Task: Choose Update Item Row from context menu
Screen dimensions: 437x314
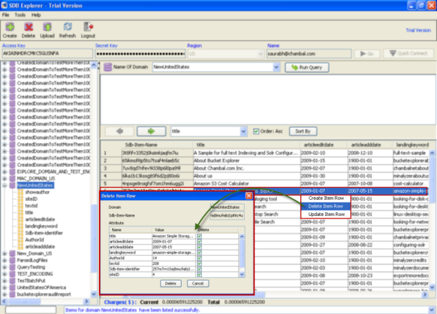Action: coord(325,214)
